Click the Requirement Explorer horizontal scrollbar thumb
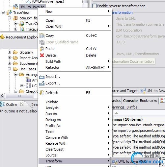Screen dimensions: 165x167 19,96
